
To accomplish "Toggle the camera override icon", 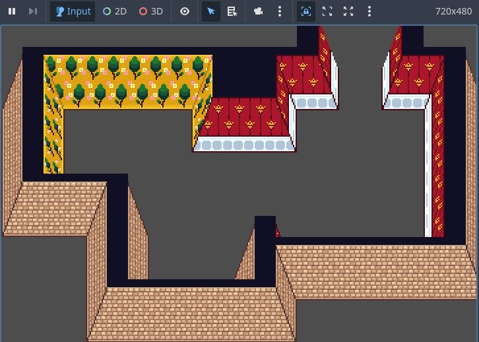I will [259, 11].
